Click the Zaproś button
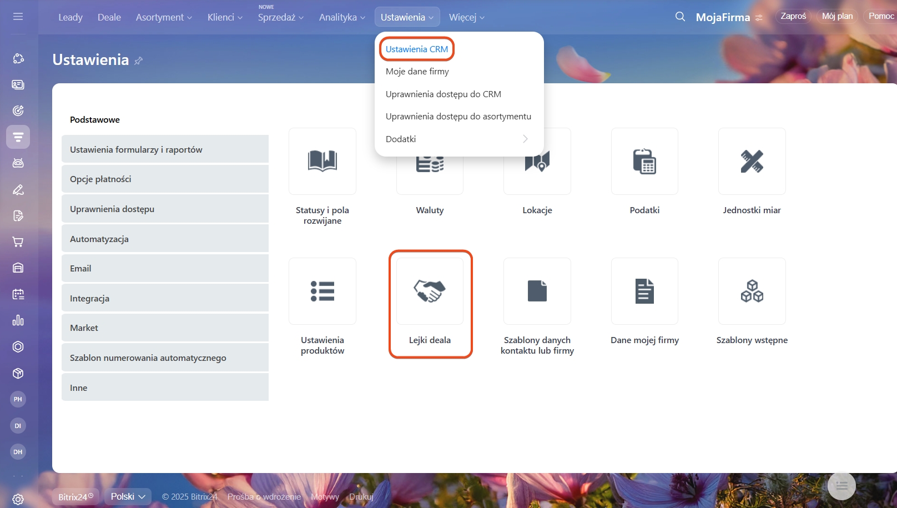Screen dimensions: 897x508 click(793, 16)
